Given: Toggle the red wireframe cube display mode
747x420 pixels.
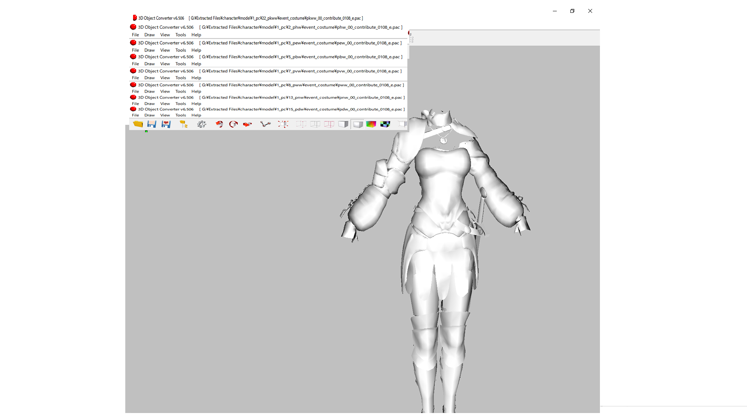Looking at the screenshot, I should point(329,124).
